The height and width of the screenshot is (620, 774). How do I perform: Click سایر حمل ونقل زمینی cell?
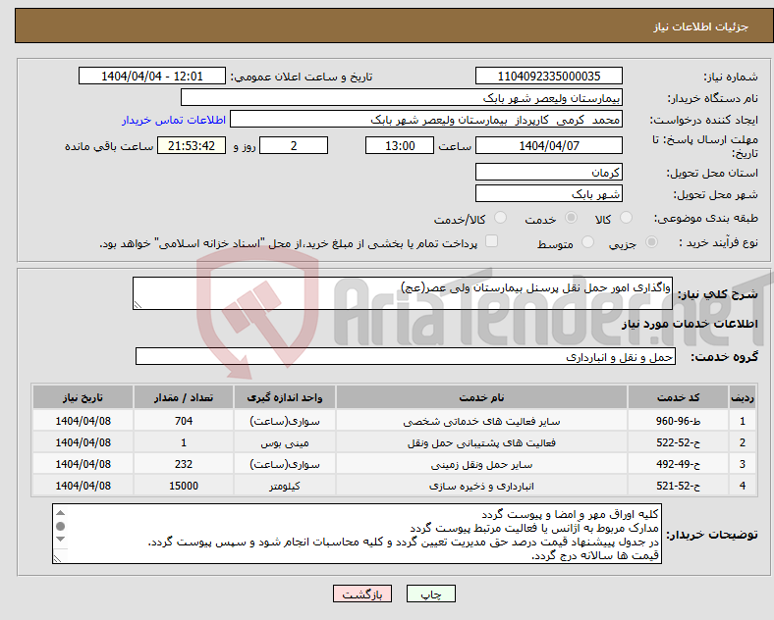pyautogui.click(x=481, y=464)
